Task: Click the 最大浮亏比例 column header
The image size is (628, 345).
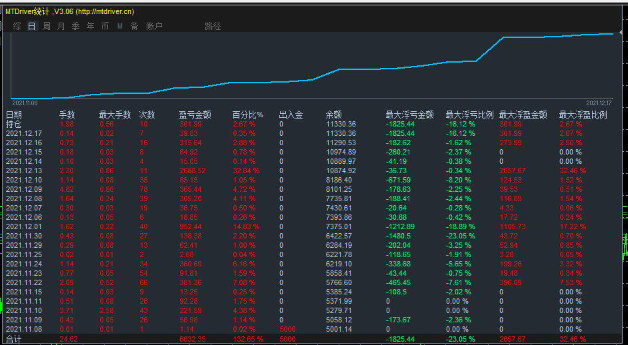Action: (470, 115)
